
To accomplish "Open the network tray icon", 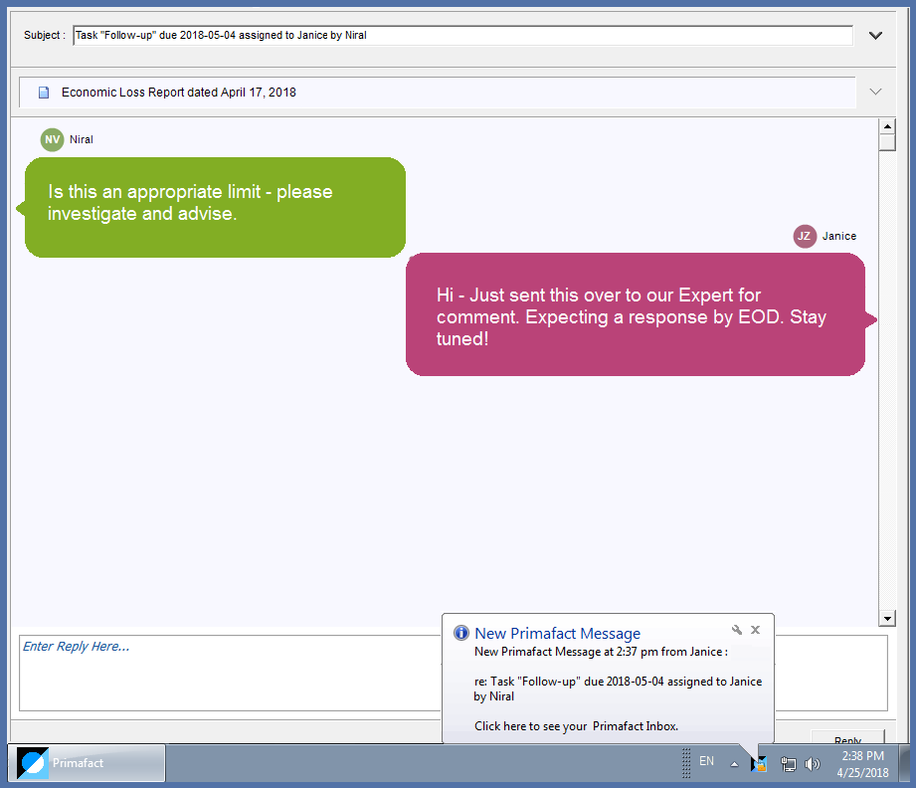I will pos(789,764).
